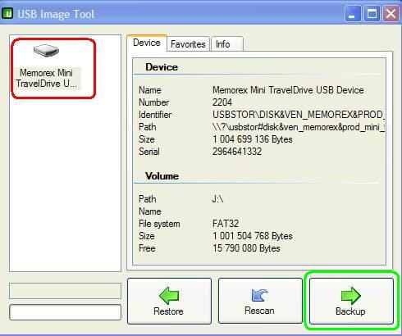
Task: Click the Restore button label
Action: pos(168,311)
